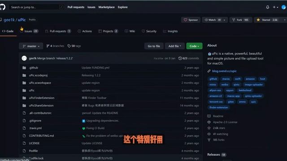Open the Wiki tab

click(130, 31)
